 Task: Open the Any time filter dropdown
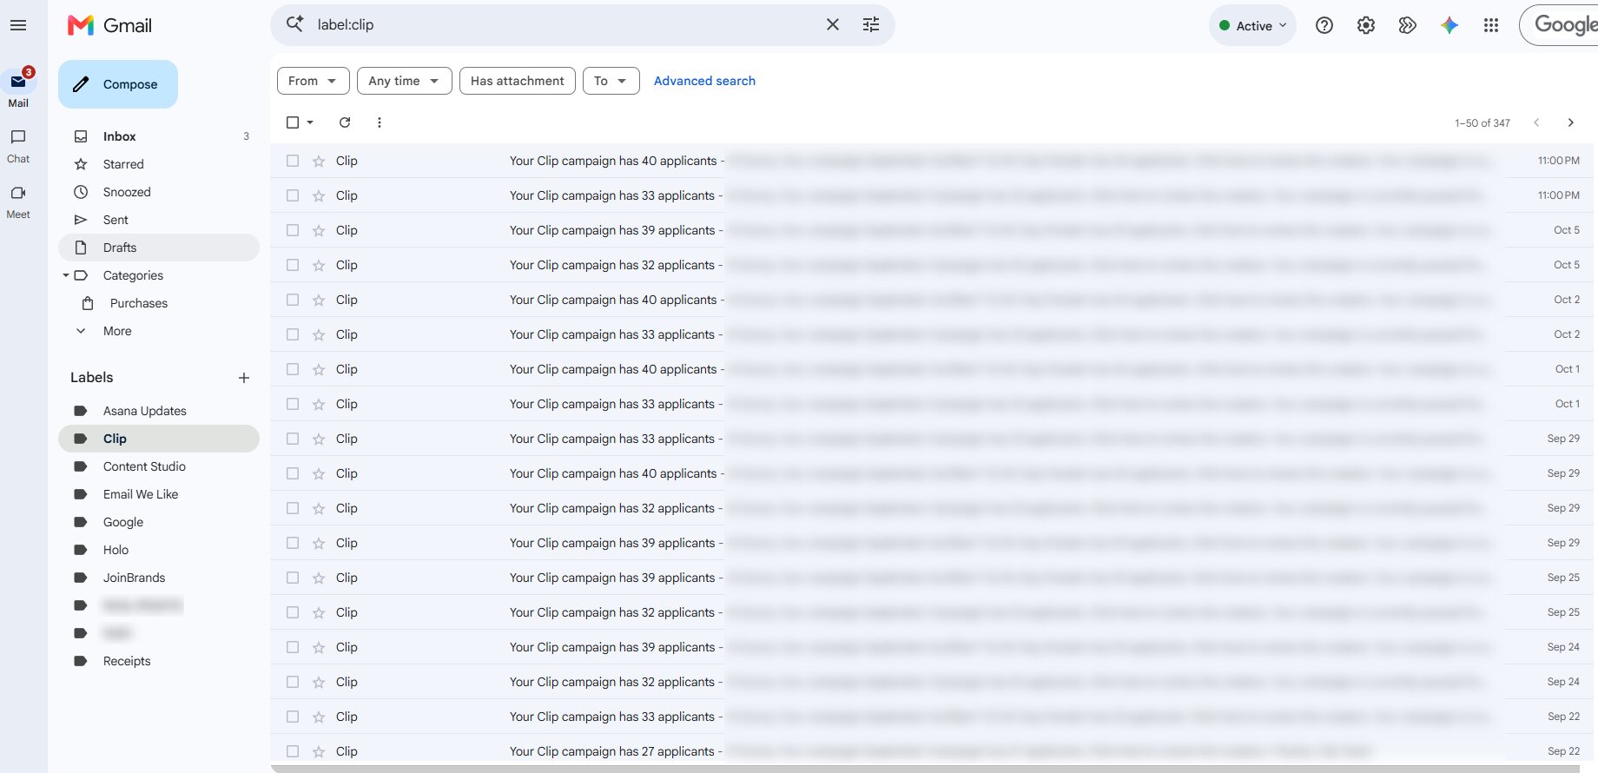click(x=404, y=81)
